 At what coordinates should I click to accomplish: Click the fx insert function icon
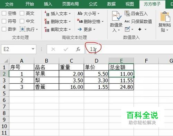point(78,49)
